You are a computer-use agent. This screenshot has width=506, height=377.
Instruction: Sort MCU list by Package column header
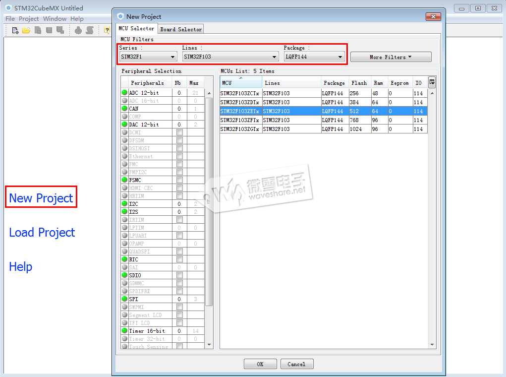[x=335, y=83]
